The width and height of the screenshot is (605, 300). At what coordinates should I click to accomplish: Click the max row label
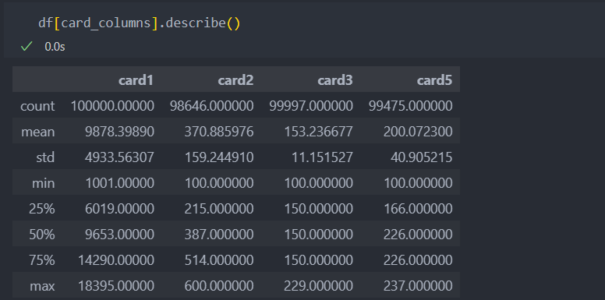pos(42,286)
